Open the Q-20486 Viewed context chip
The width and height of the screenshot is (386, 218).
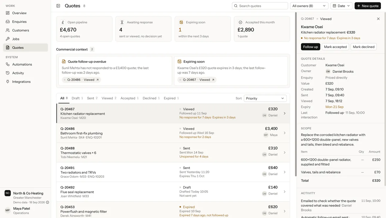coord(81,80)
